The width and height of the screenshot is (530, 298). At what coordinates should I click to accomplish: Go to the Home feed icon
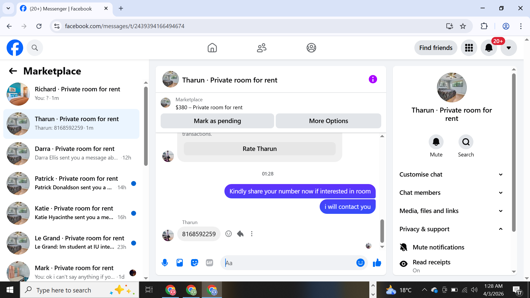click(x=212, y=48)
